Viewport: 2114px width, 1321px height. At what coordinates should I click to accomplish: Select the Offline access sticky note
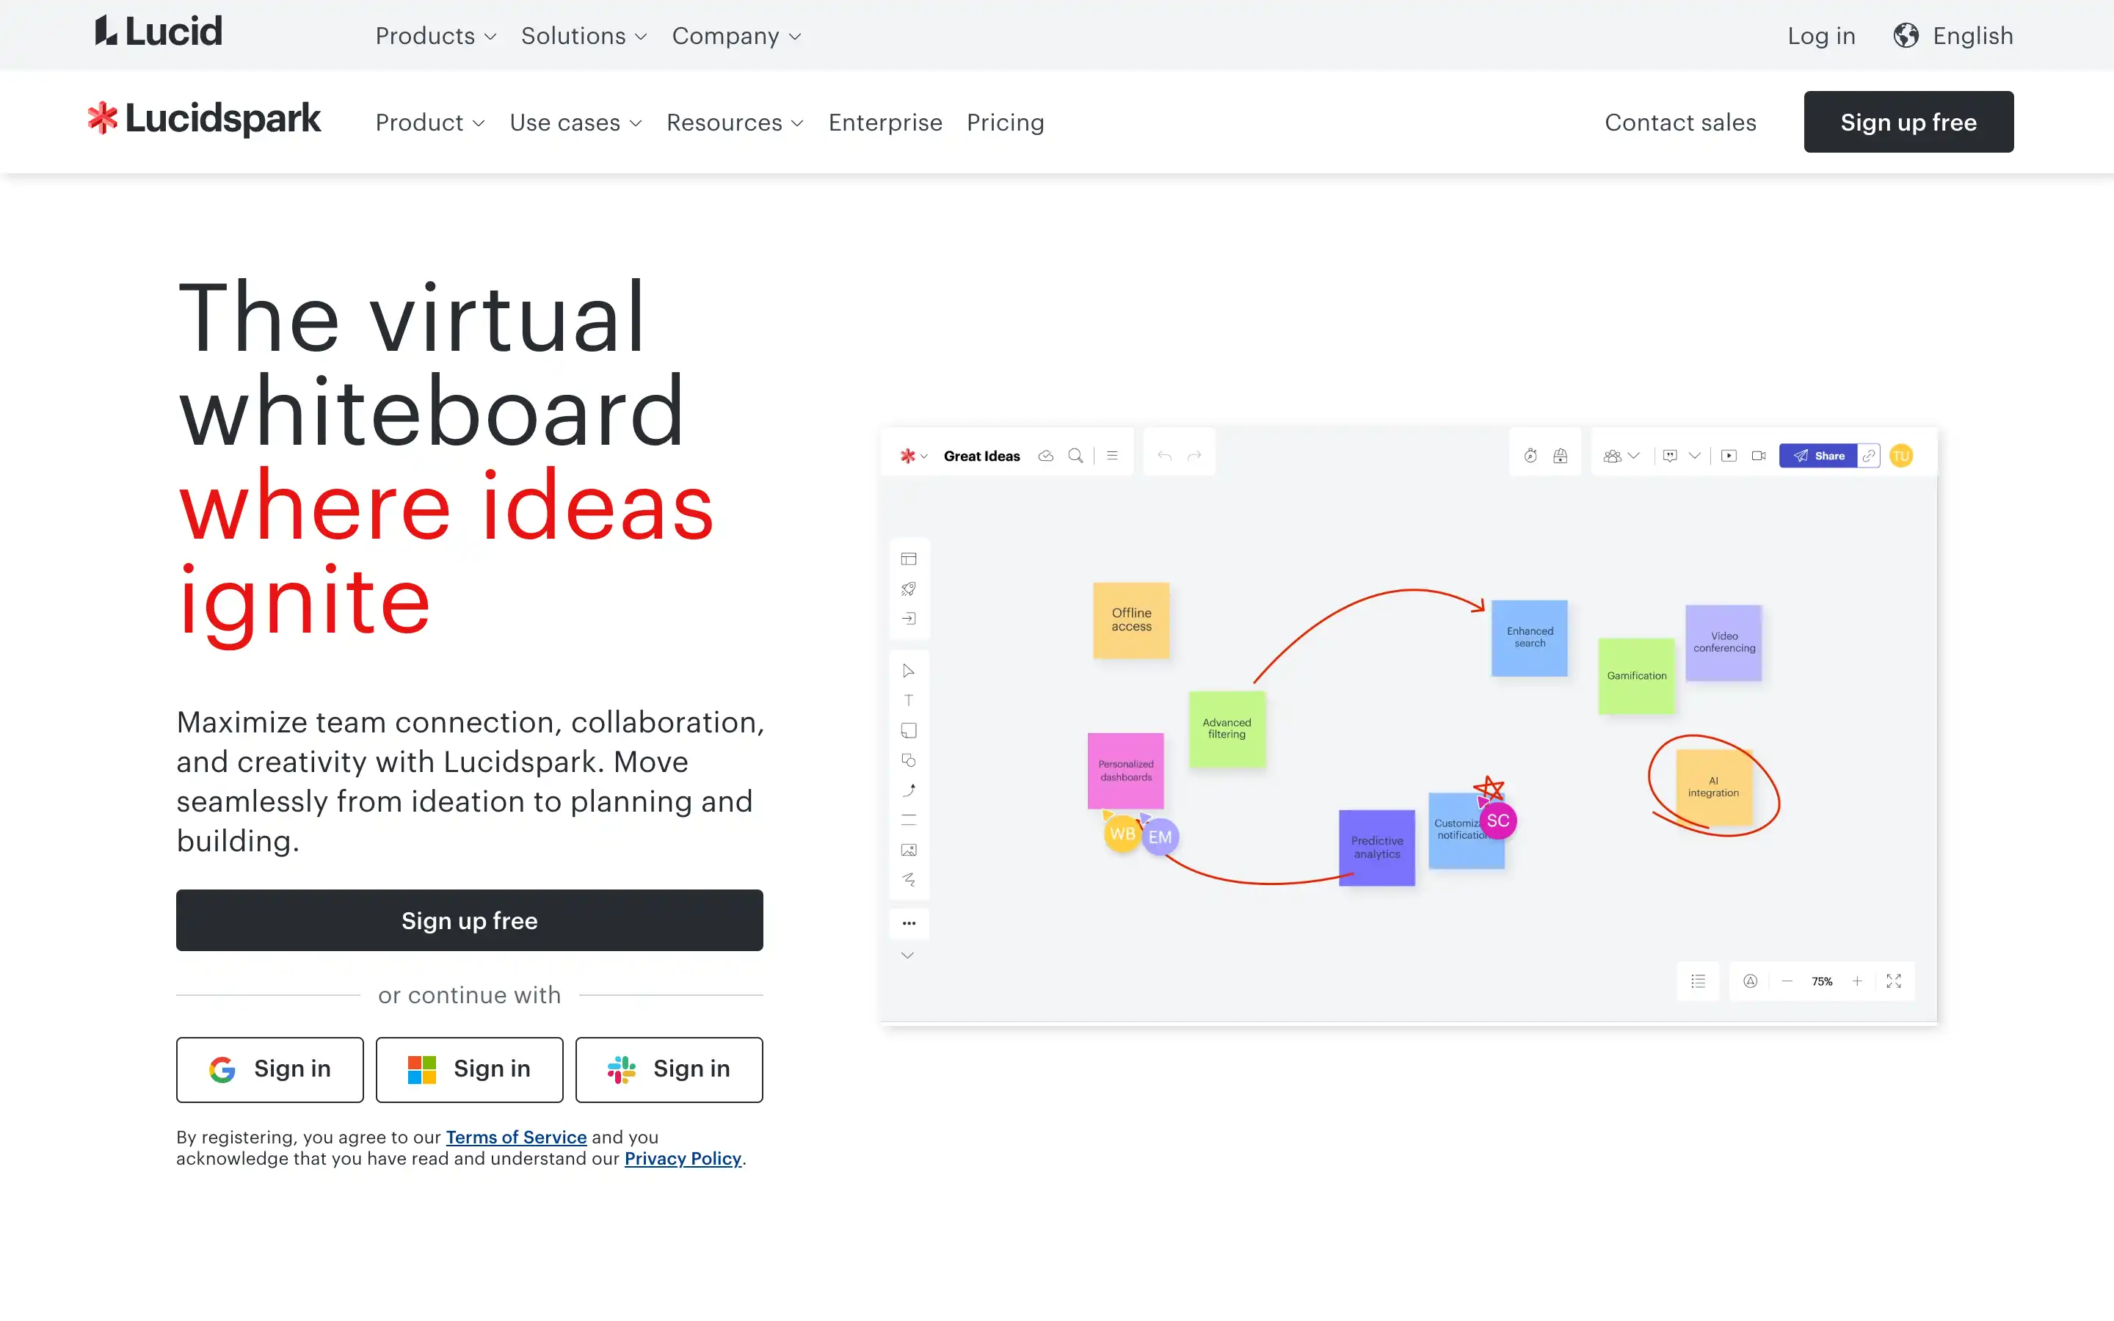click(1131, 620)
